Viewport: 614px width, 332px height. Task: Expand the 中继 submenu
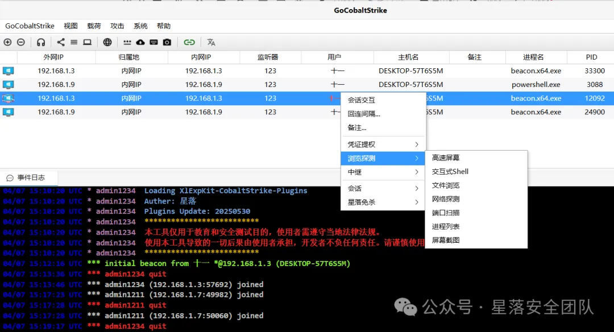383,172
